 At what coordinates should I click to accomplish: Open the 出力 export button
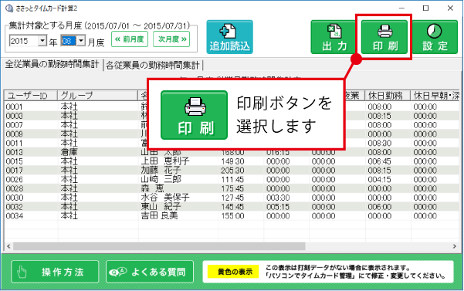coord(334,37)
